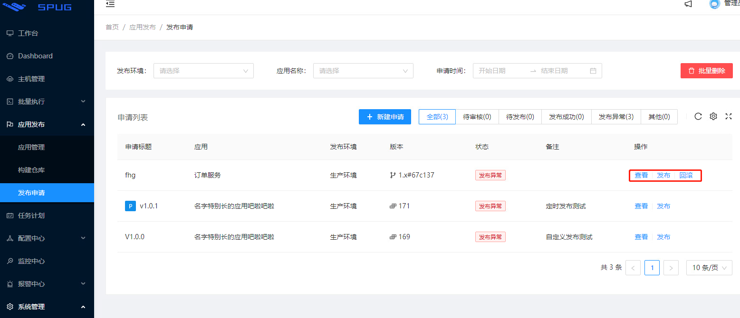
Task: Click the 新建申请 button
Action: [385, 117]
